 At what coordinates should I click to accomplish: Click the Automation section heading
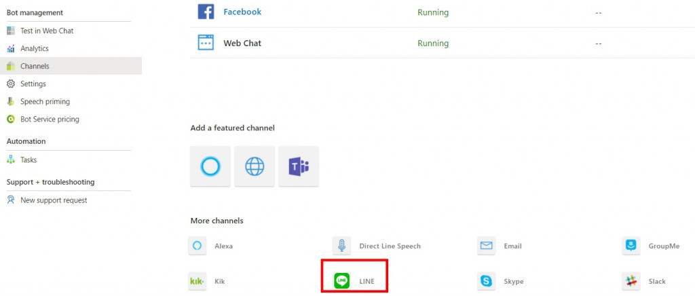[x=26, y=141]
